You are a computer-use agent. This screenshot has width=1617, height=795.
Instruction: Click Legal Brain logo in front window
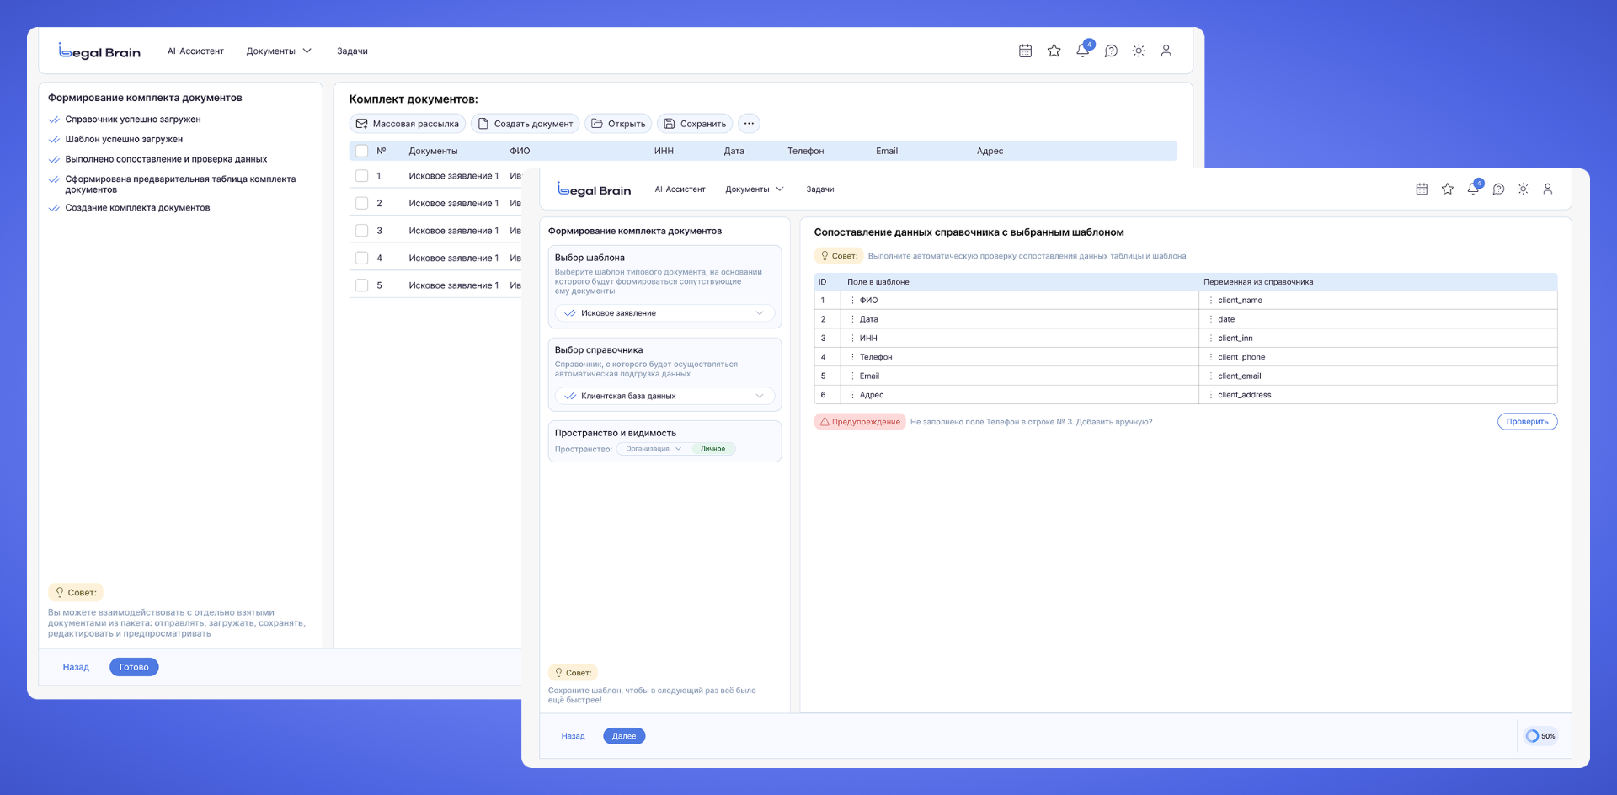click(x=595, y=189)
